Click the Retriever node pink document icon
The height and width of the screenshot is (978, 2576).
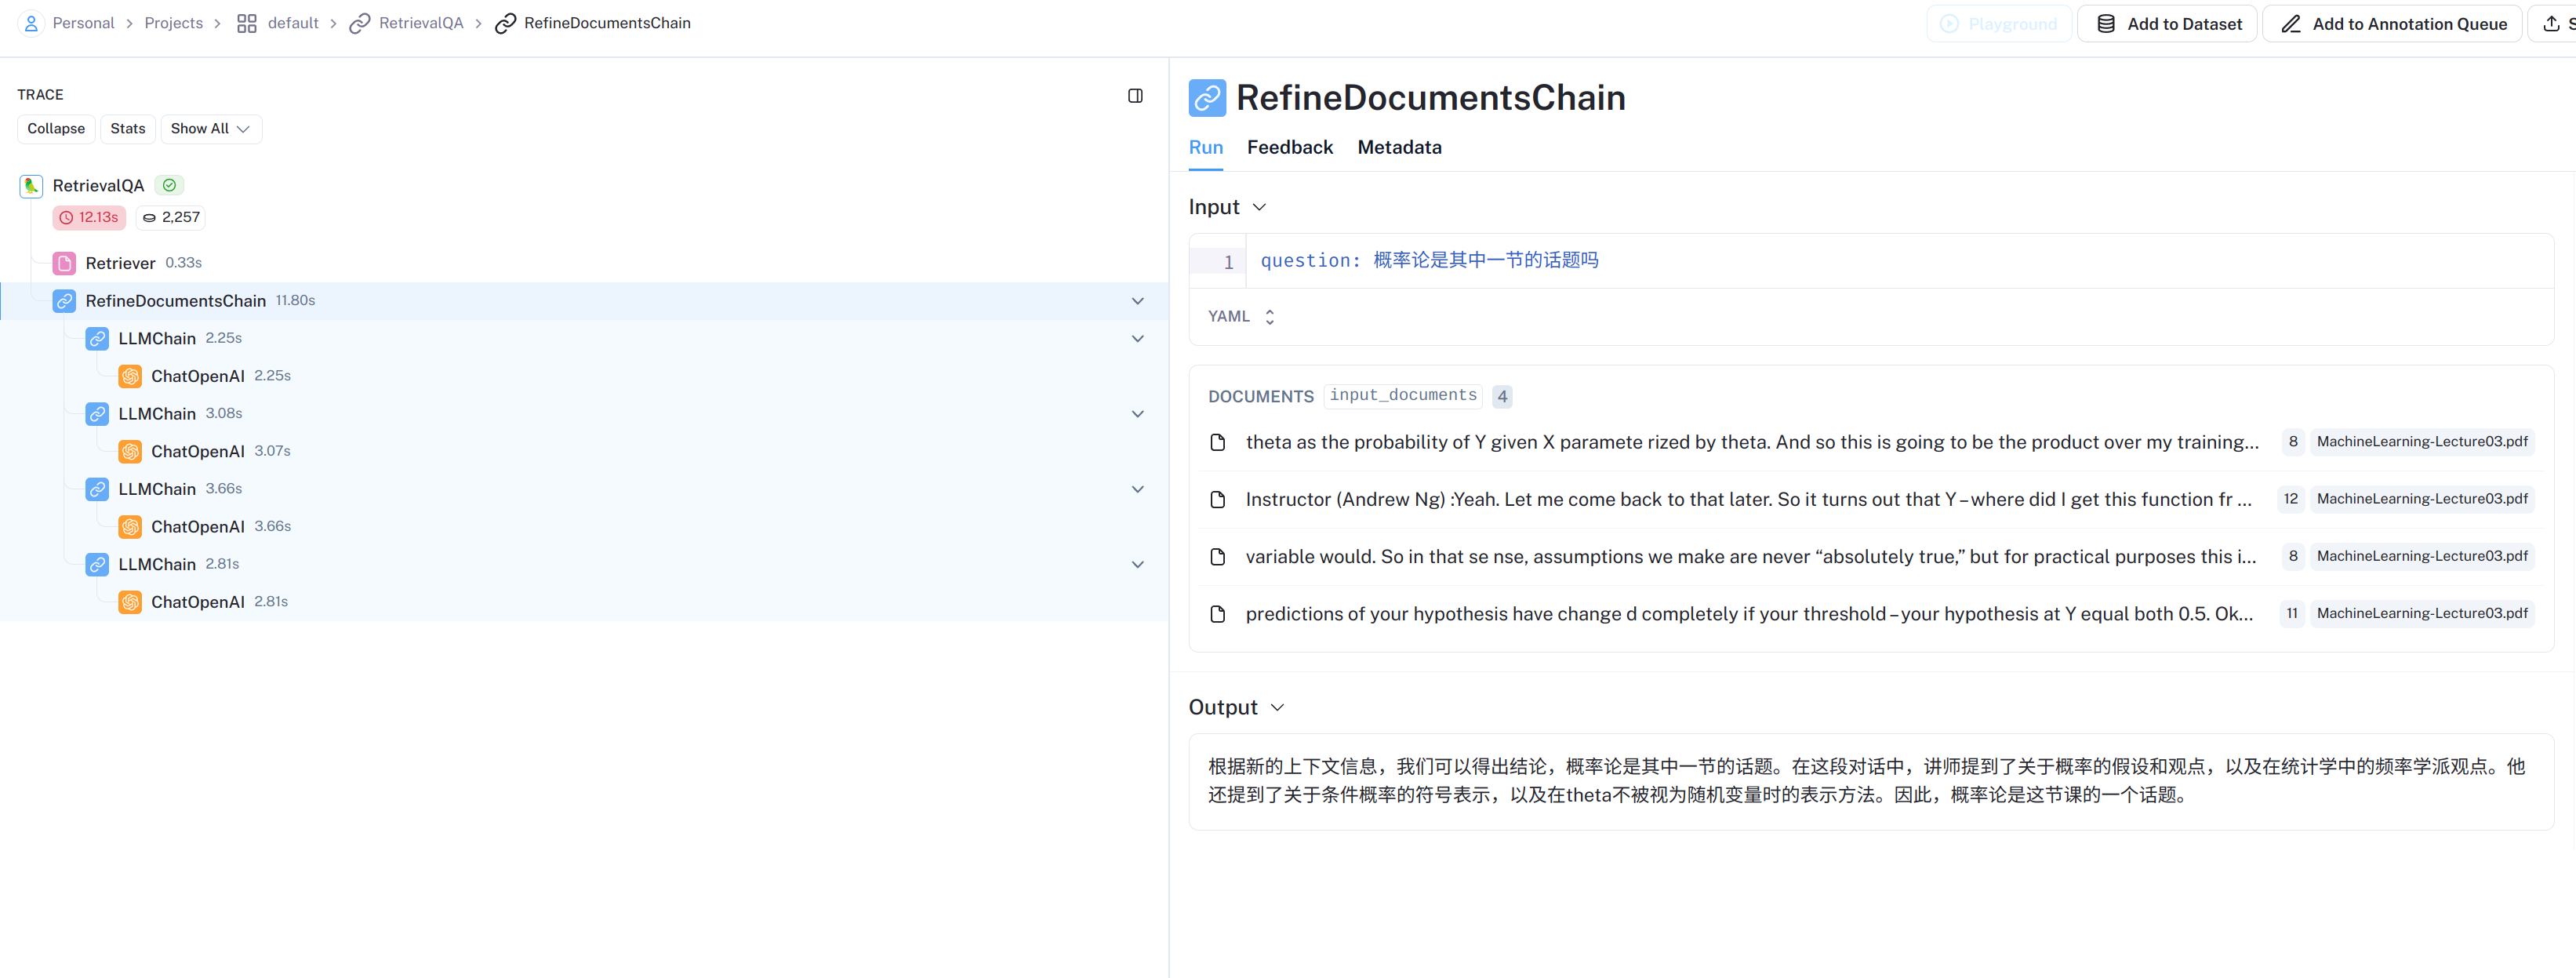coord(64,263)
